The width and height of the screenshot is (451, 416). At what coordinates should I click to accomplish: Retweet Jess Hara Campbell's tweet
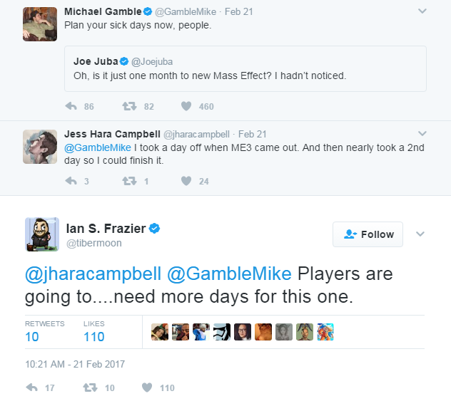coord(129,181)
